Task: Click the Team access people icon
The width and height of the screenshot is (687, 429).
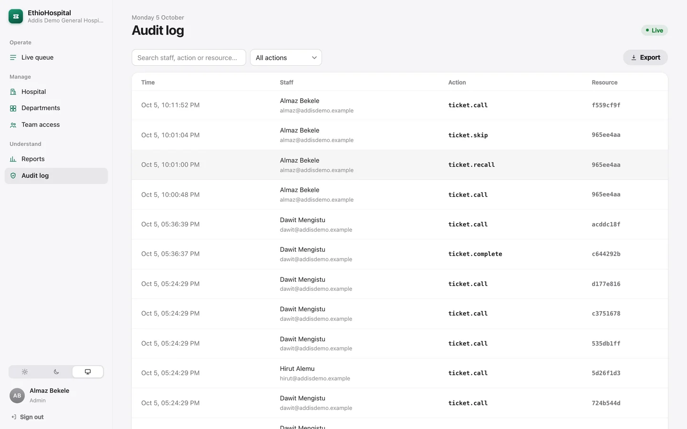Action: 13,125
